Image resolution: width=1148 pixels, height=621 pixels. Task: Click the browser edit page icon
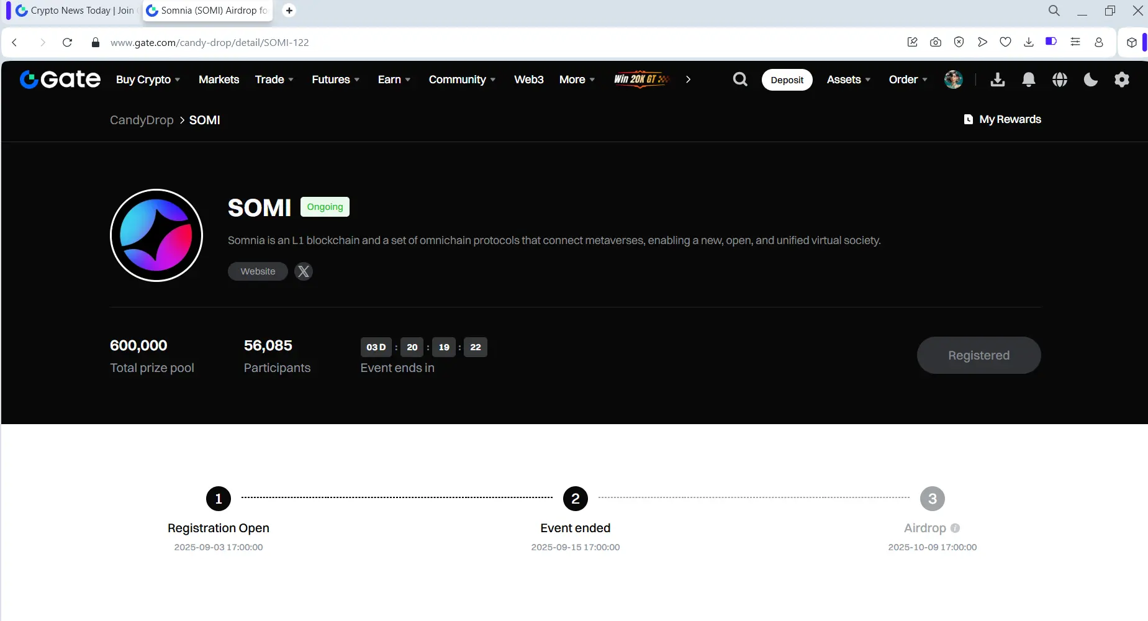913,42
